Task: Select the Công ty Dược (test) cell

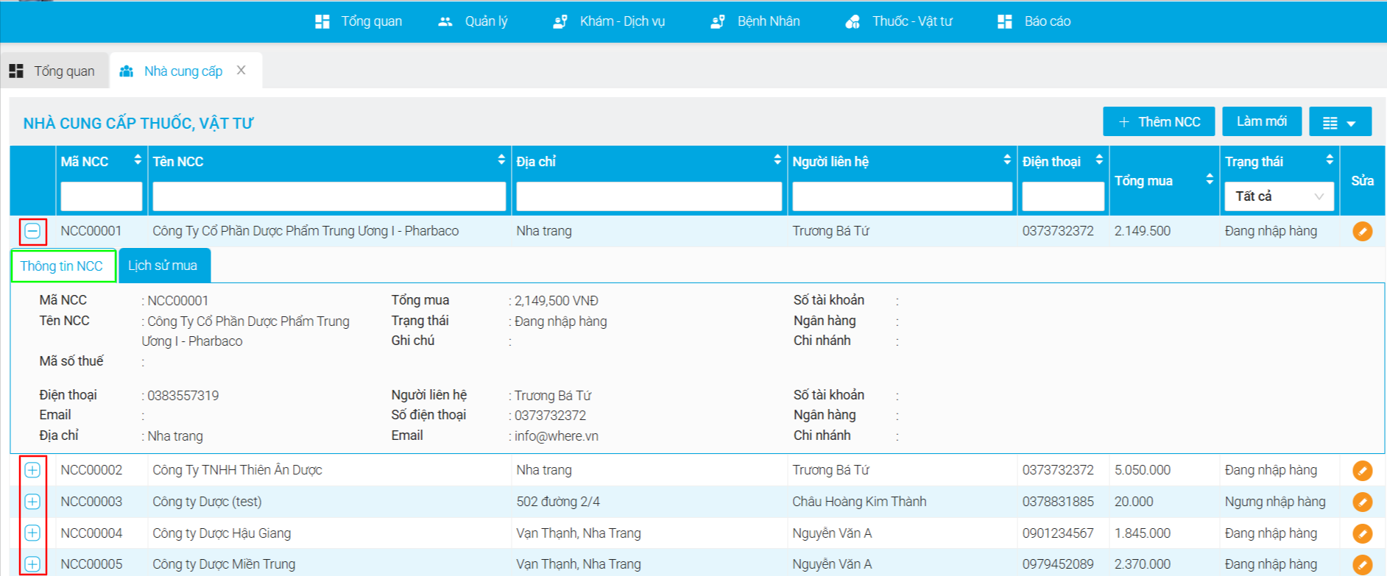Action: (329, 502)
